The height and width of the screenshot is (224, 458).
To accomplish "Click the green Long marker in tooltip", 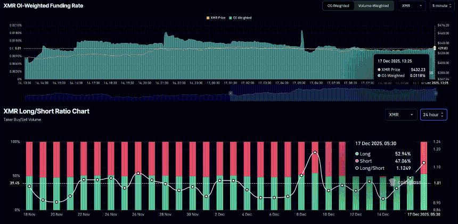I will (357, 153).
